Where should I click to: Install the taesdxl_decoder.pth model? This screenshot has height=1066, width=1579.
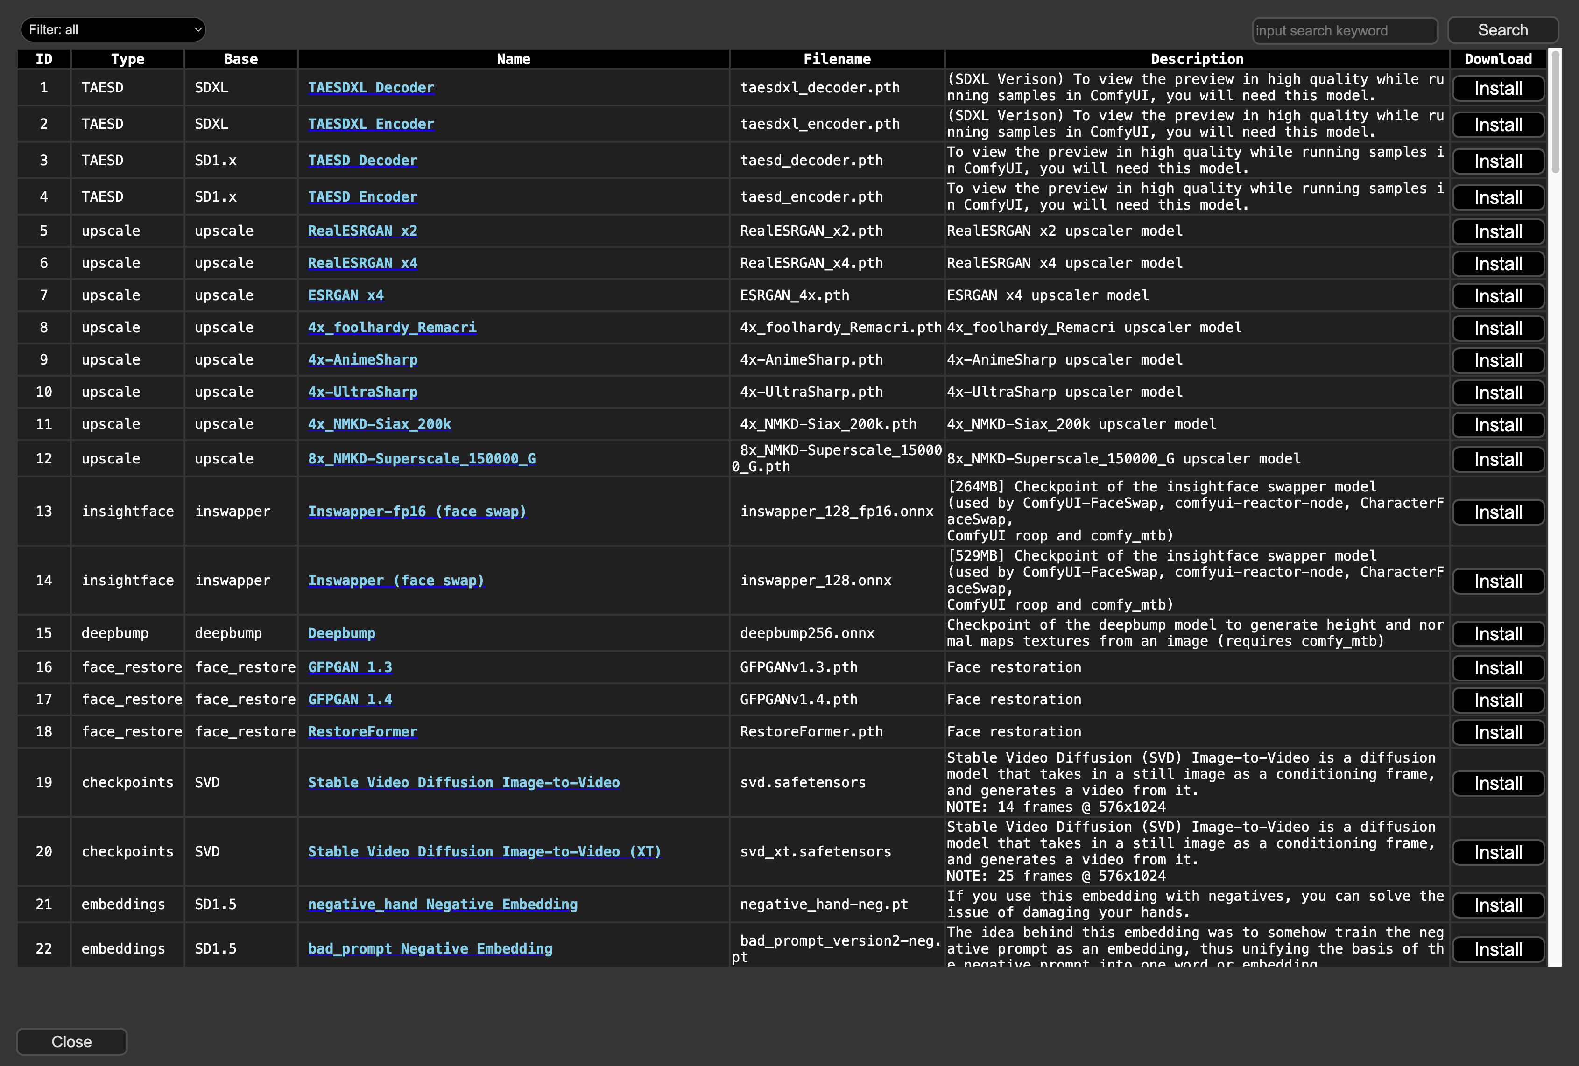click(x=1498, y=88)
